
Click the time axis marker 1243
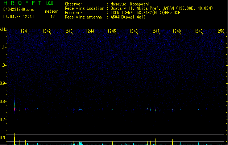tap(68, 31)
